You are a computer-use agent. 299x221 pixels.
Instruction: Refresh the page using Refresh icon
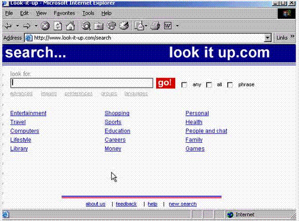(x=58, y=26)
